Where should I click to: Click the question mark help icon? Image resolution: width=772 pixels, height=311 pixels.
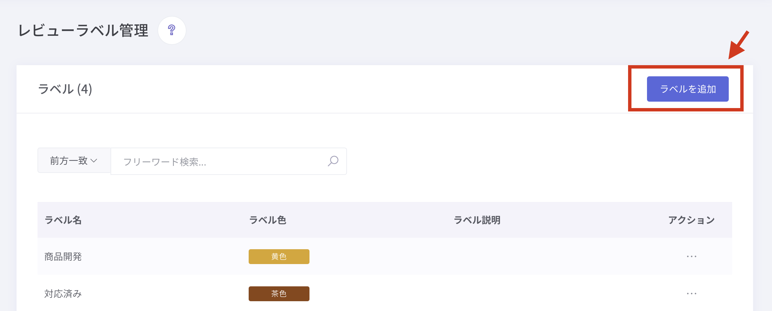coord(172,30)
